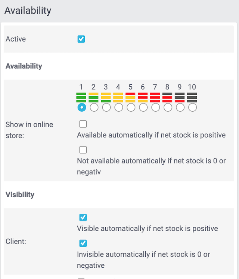Screen dimensions: 239x279
Task: Click the availability level 2 bars icon
Action: pos(93,97)
